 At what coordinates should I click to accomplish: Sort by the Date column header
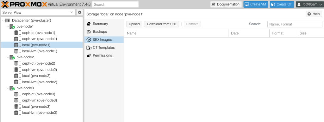tap(249, 33)
